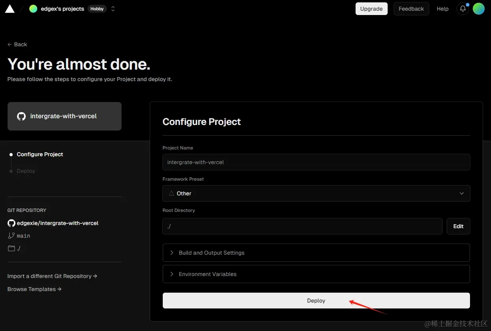Screen dimensions: 491x331
Task: Expand Build and Output Settings
Action: 316,253
